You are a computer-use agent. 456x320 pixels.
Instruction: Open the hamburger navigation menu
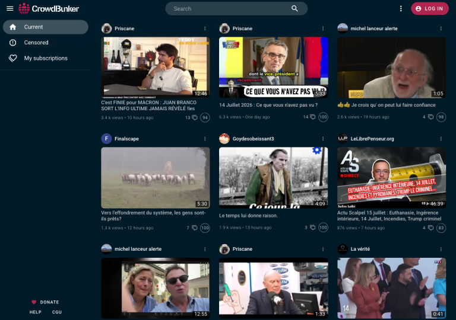coord(10,9)
